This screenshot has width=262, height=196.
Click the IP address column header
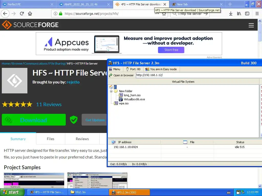coord(134,142)
